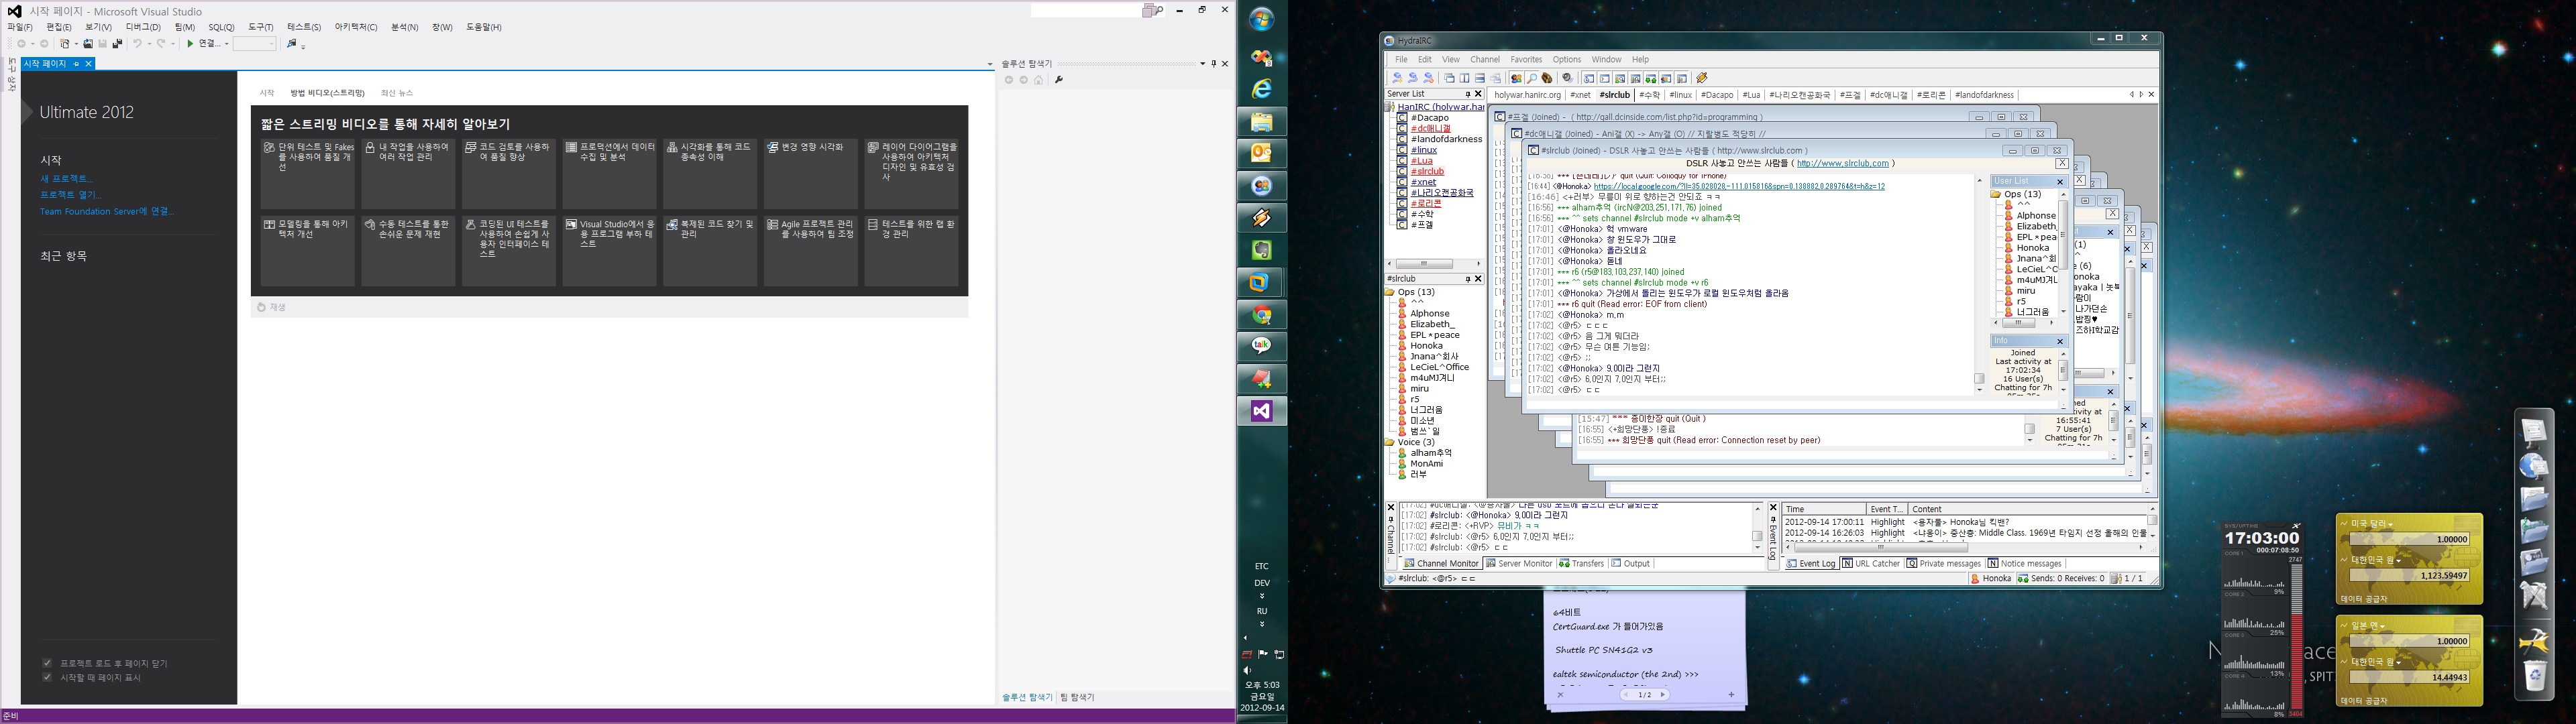Image resolution: width=2576 pixels, height=724 pixels.
Task: Click the solution explorer properties wrench icon
Action: click(x=1059, y=80)
